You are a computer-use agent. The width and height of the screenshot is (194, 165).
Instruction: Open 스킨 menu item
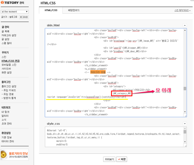pyautogui.click(x=4, y=57)
